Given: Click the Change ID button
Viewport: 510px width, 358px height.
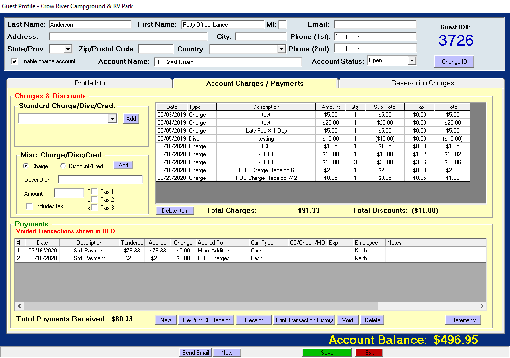Looking at the screenshot, I should (454, 61).
